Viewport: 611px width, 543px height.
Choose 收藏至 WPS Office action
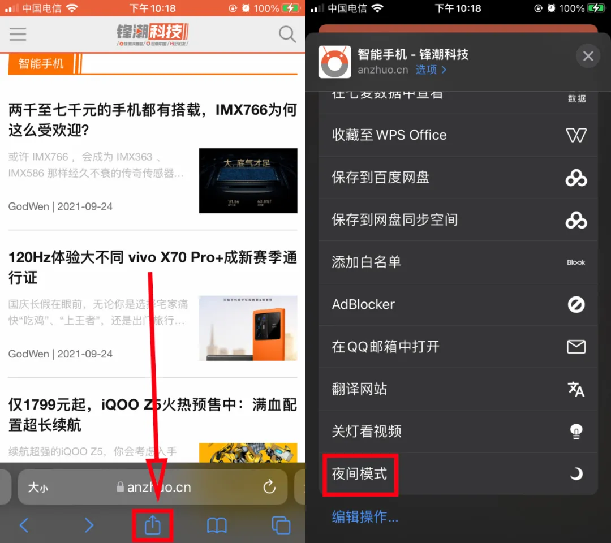click(458, 135)
